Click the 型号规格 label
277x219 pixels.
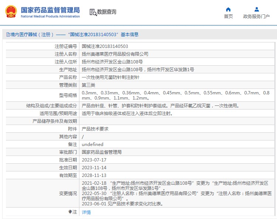pos(68,95)
